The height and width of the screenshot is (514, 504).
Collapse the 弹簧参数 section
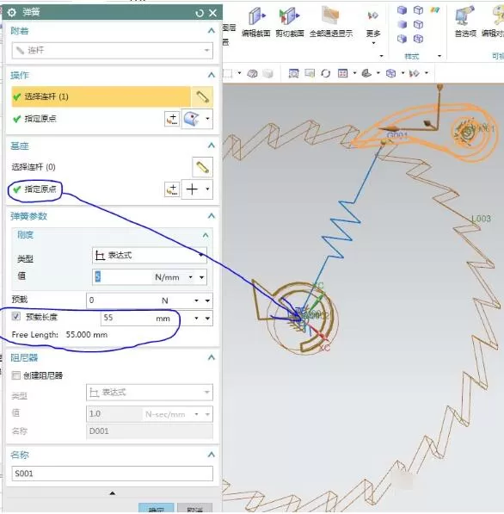[x=212, y=216]
